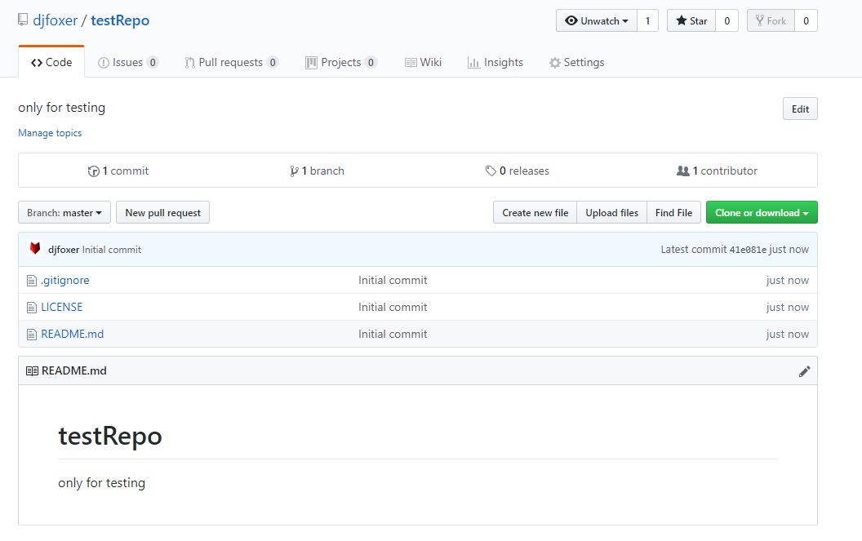Open the djfoxer owner link in the title
This screenshot has width=862, height=541.
(55, 20)
